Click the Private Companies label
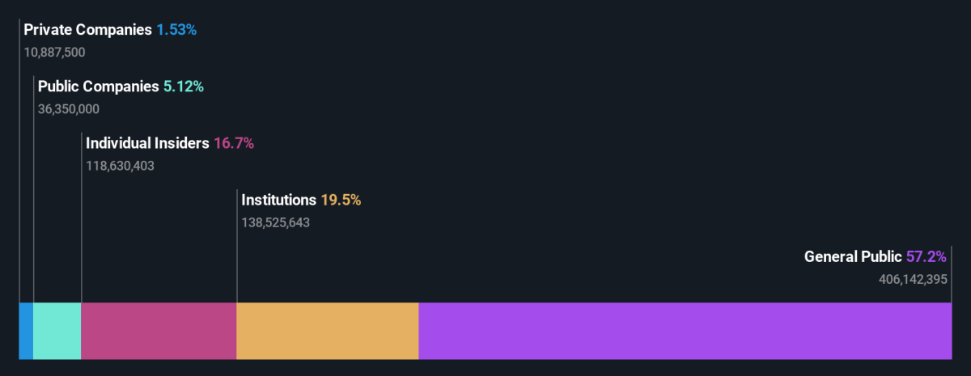The height and width of the screenshot is (376, 971). pyautogui.click(x=87, y=30)
